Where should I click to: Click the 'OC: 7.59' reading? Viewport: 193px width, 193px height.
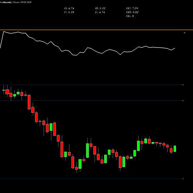tap(132, 8)
